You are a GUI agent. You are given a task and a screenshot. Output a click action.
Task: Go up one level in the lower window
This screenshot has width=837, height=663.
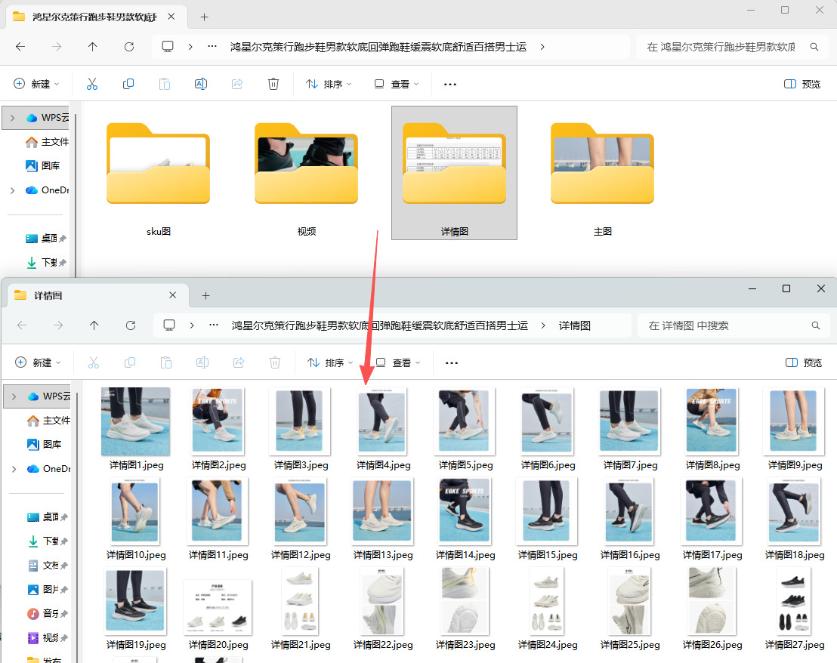point(94,325)
